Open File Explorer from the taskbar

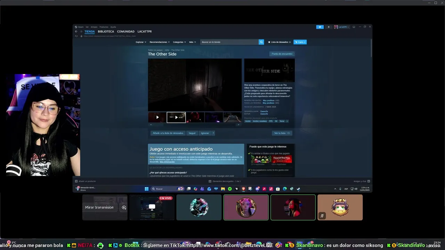click(x=223, y=189)
